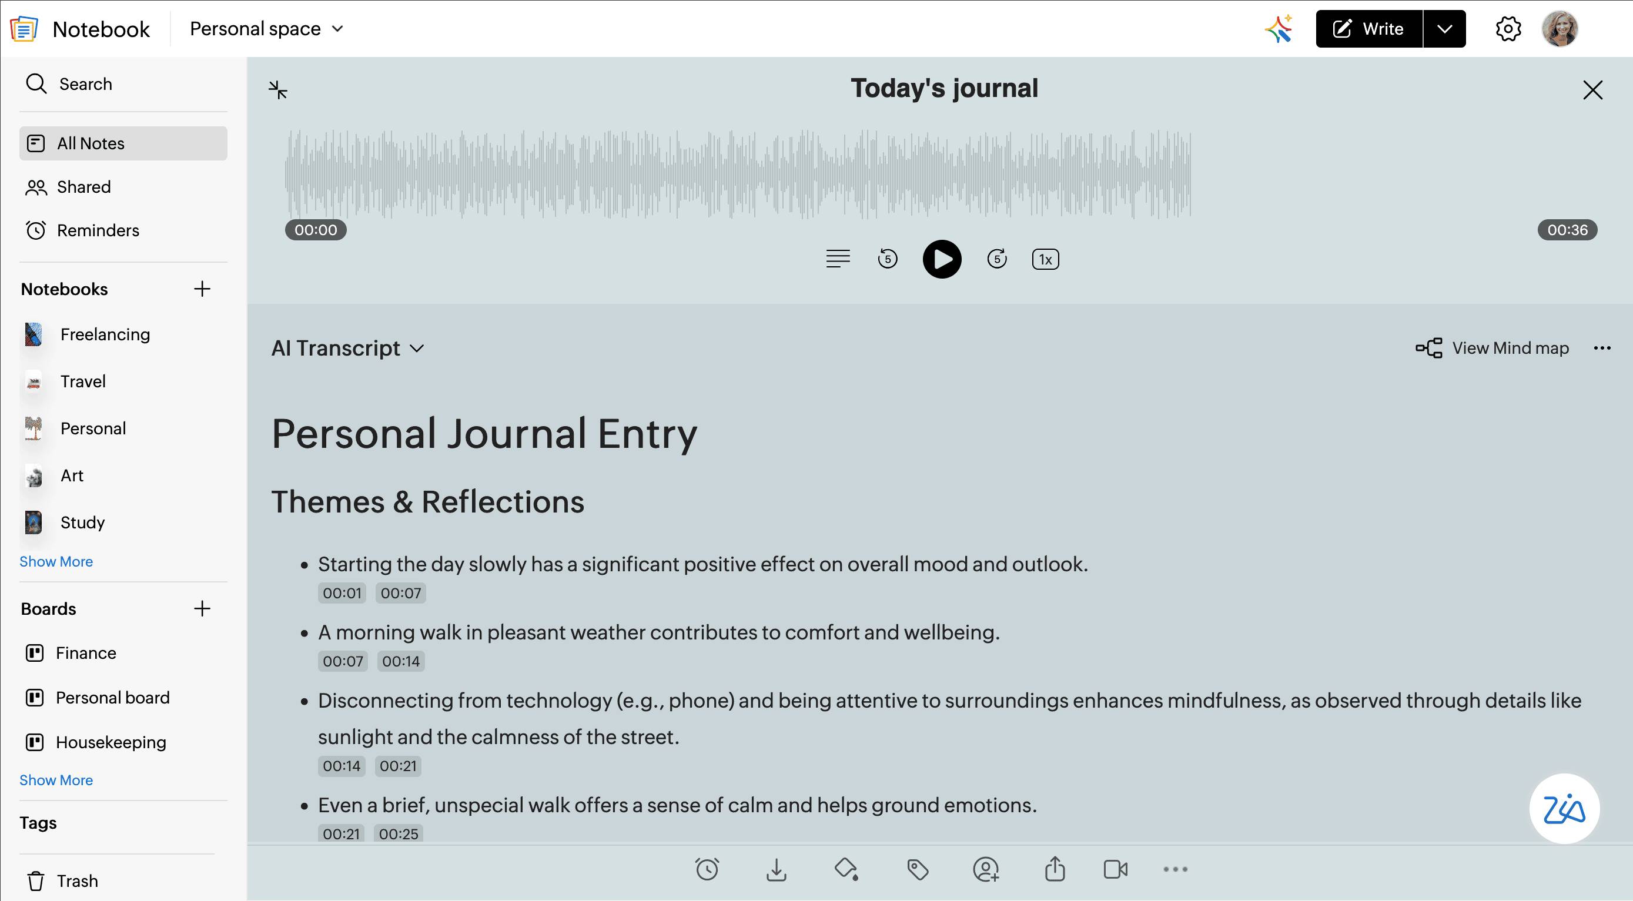Click View Mind map
Viewport: 1633px width, 901px height.
click(x=1493, y=348)
